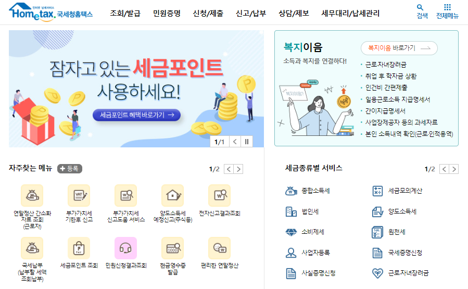Image resolution: width=468 pixels, height=289 pixels.
Task: Click the 등록 button beside 자주찾는 메뉴
Action: pos(70,169)
